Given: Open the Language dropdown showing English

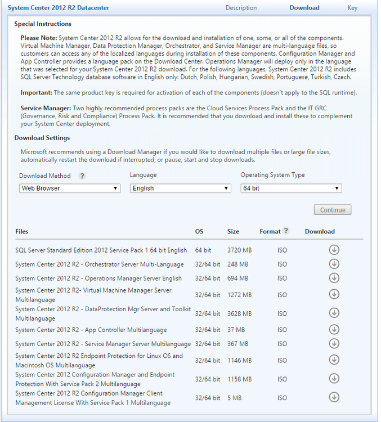Looking at the screenshot, I should [x=181, y=188].
